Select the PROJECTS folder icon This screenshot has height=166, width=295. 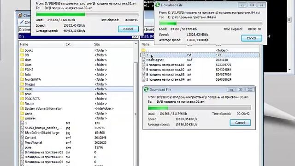pyautogui.click(x=22, y=99)
